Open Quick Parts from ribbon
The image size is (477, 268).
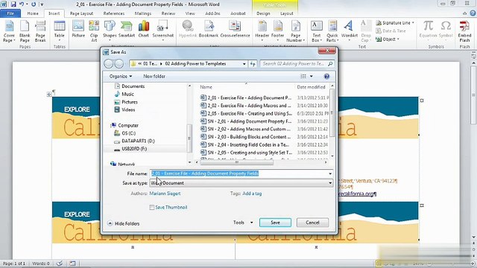332,31
